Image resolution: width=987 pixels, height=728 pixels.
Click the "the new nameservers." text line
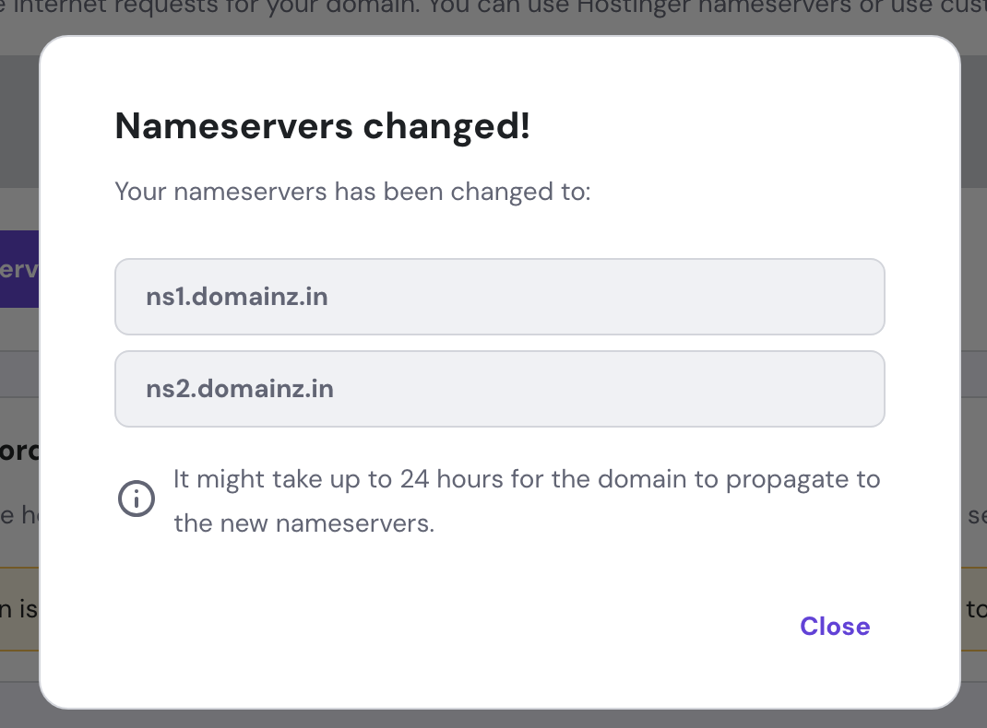[303, 523]
